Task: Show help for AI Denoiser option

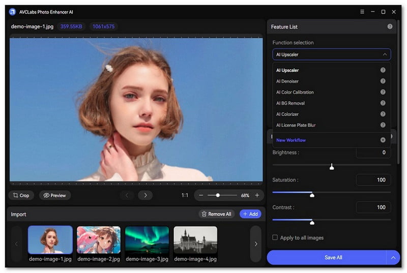Action: tap(383, 81)
